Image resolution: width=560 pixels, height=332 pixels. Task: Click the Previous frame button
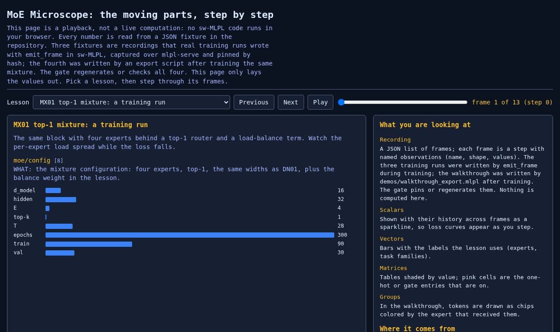click(x=254, y=102)
